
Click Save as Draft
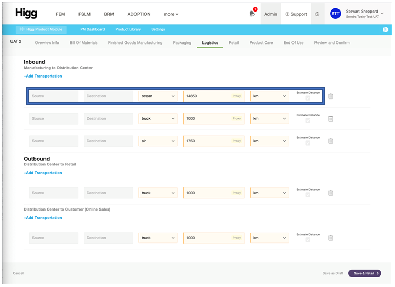pos(333,273)
